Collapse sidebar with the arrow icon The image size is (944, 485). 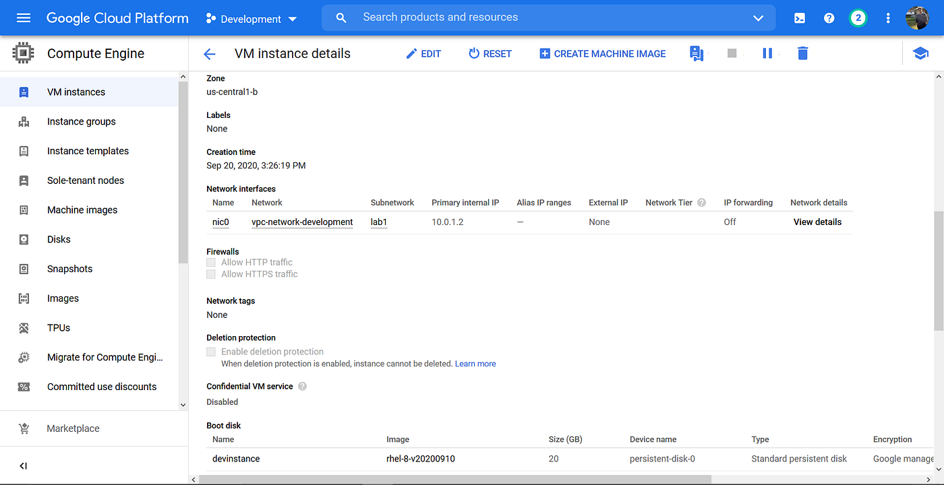pyautogui.click(x=23, y=465)
